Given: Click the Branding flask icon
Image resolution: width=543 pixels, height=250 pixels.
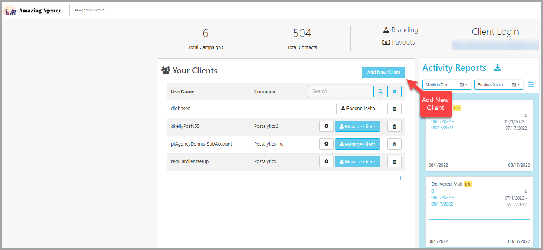Looking at the screenshot, I should coord(386,30).
